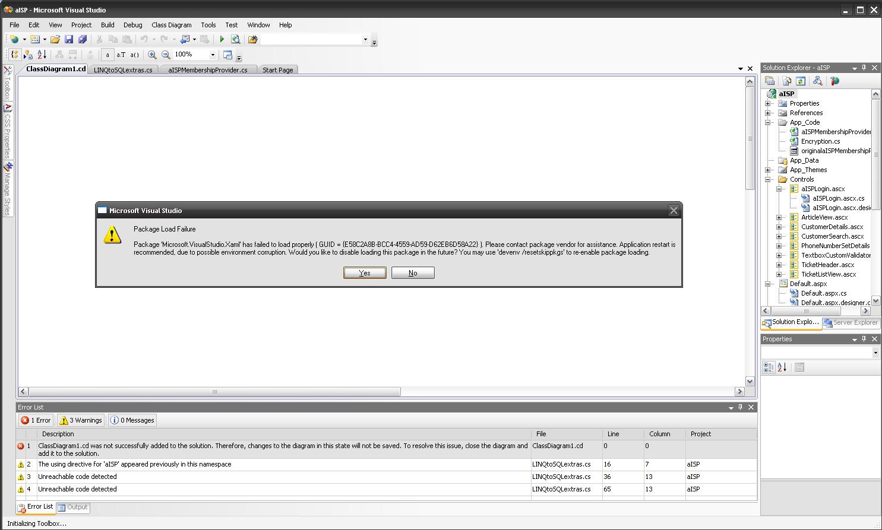The image size is (882, 530).
Task: Toggle Display Full Signature format
Action: [x=135, y=55]
